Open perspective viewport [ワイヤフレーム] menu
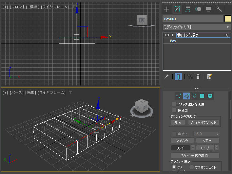The image size is (232, 174). (52, 93)
